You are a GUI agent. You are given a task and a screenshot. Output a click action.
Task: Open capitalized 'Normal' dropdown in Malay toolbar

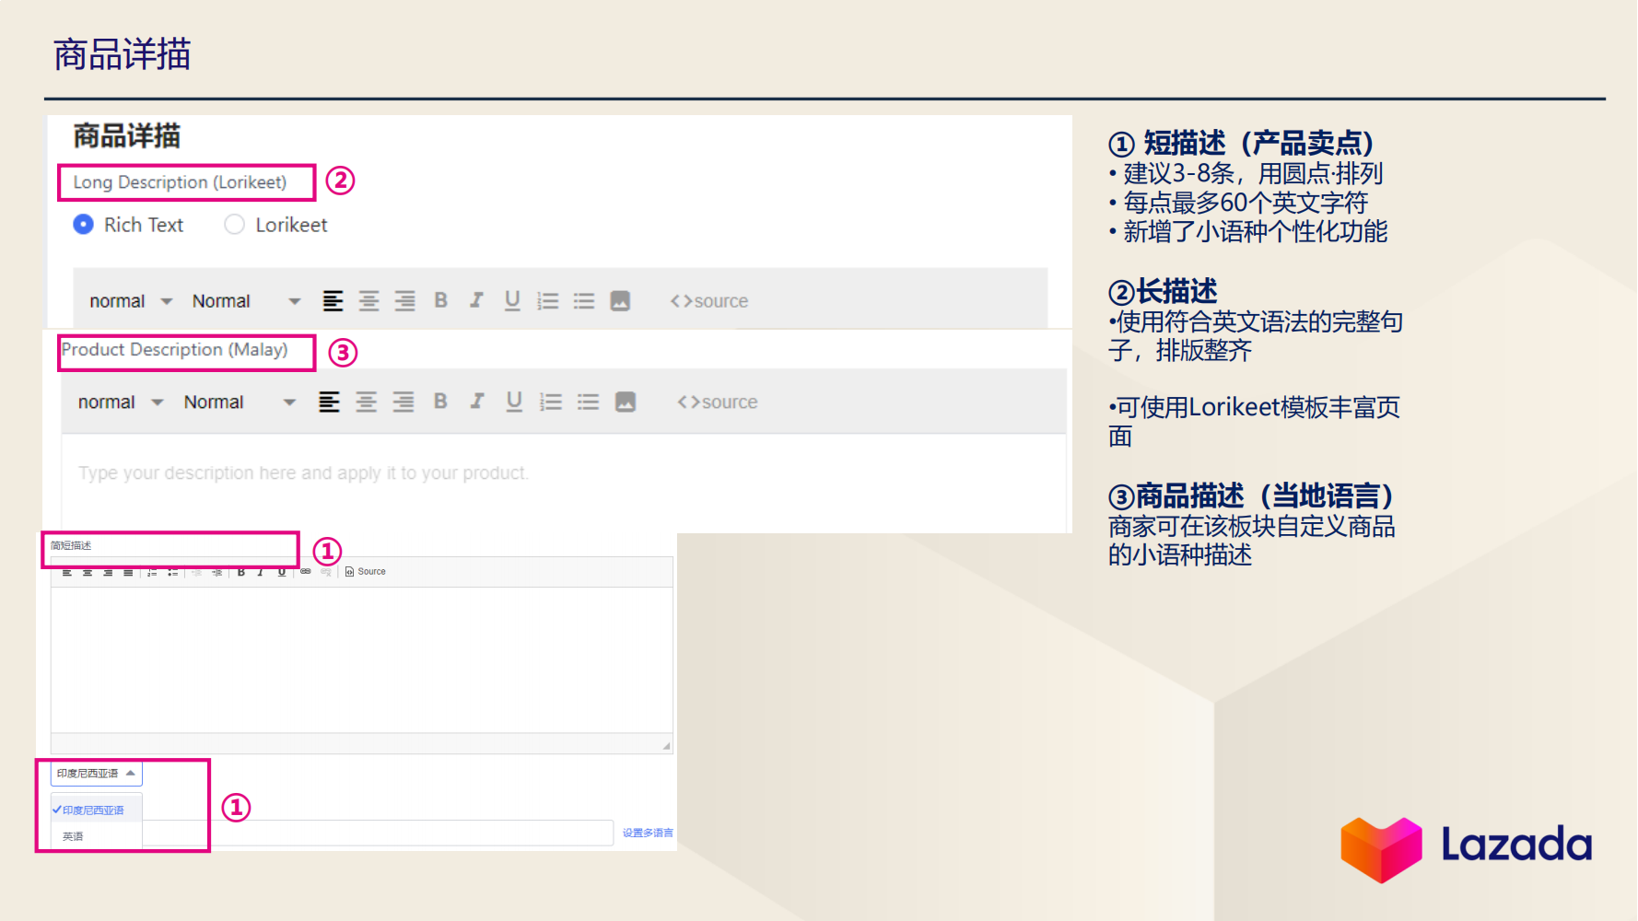tap(240, 402)
